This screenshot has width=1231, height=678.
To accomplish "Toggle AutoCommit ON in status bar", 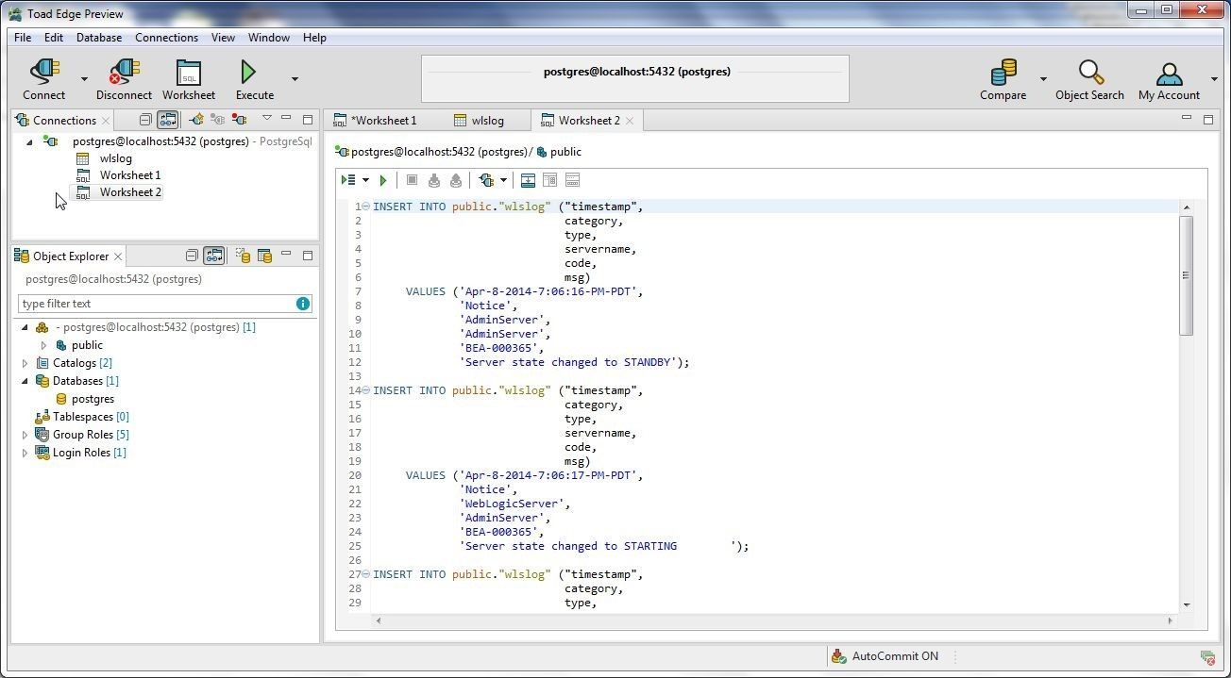I will (885, 656).
